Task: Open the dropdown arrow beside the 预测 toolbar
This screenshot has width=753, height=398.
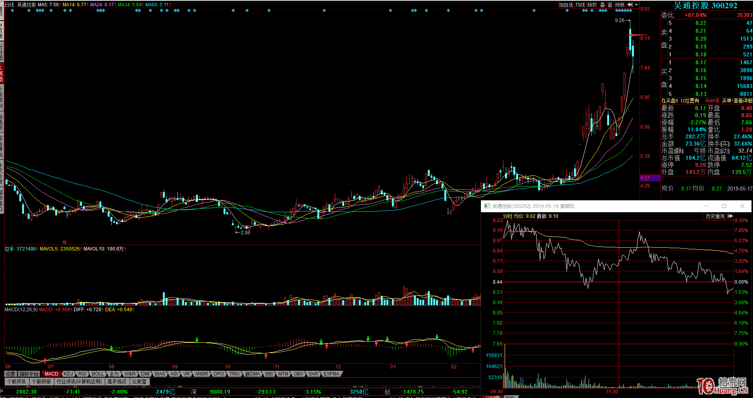Action: point(636,5)
